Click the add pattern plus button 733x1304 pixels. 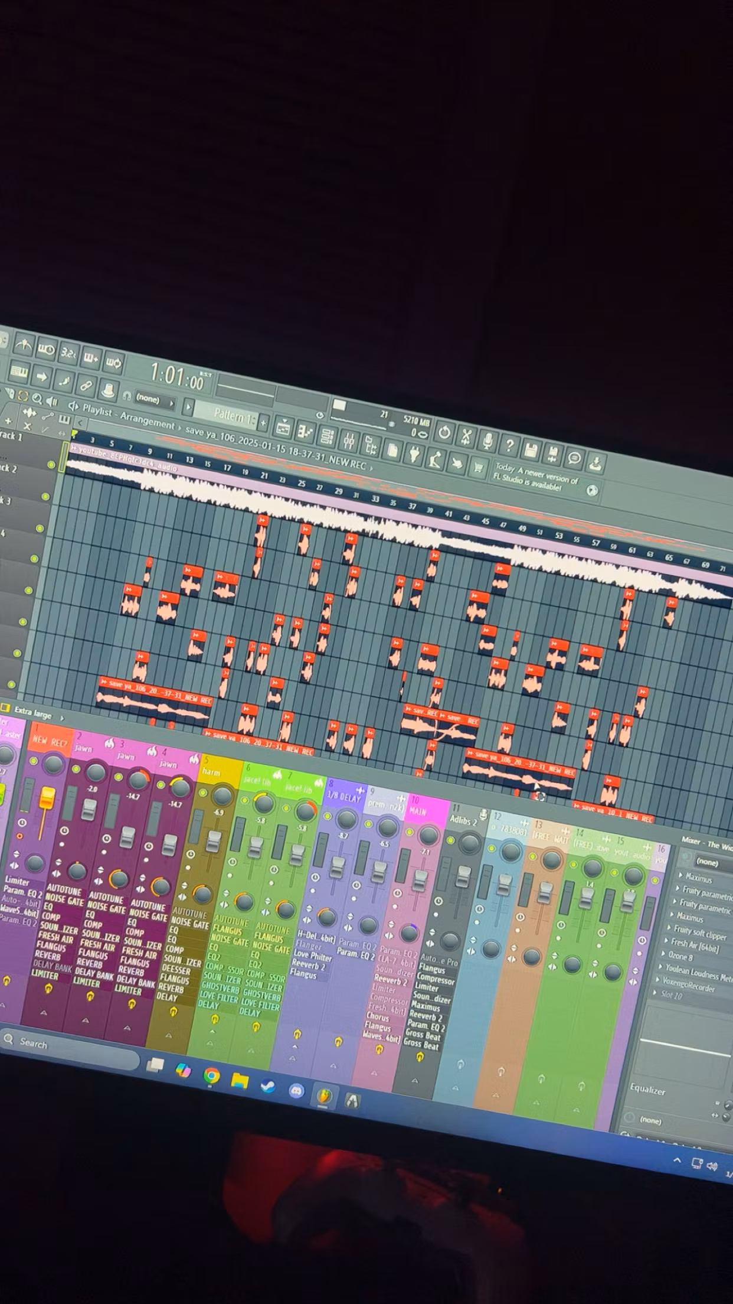[x=263, y=422]
